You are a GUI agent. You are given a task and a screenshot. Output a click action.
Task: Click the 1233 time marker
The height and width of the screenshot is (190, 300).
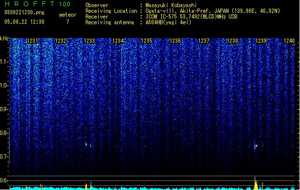tap(89, 41)
